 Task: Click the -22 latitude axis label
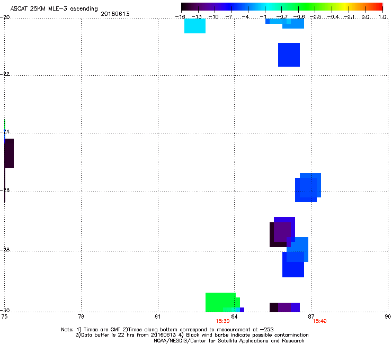coord(5,74)
